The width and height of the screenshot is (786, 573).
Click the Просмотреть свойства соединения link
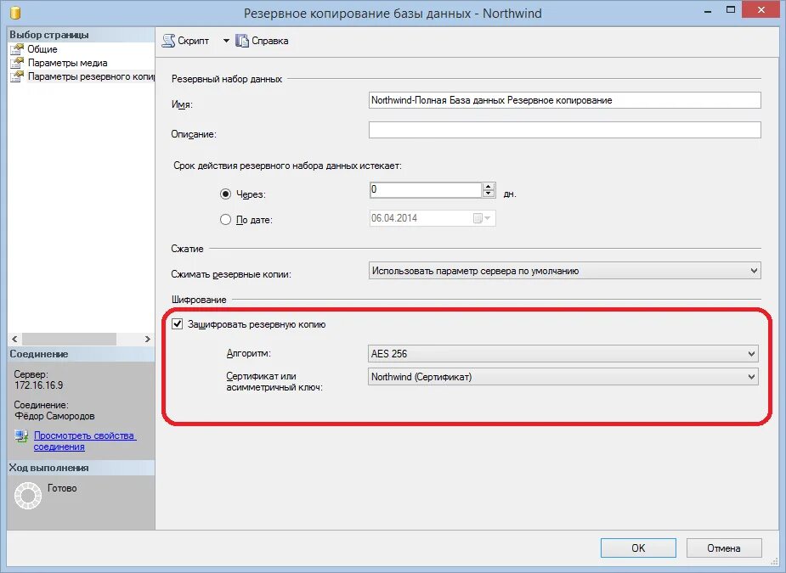(x=85, y=441)
